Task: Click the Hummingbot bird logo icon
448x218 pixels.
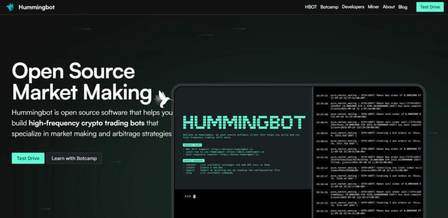Action: click(x=10, y=7)
